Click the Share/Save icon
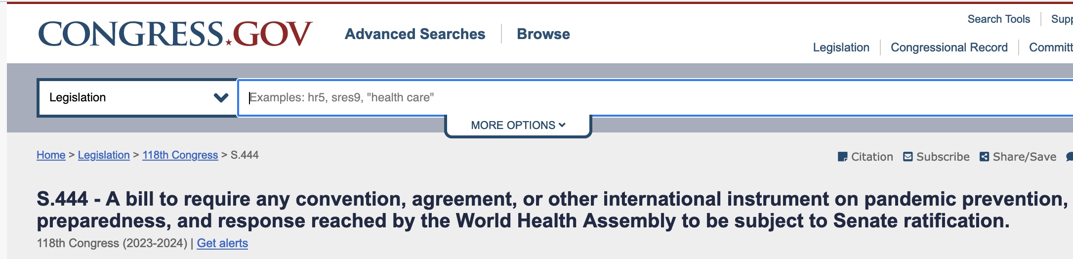This screenshot has height=259, width=1073. (x=984, y=157)
